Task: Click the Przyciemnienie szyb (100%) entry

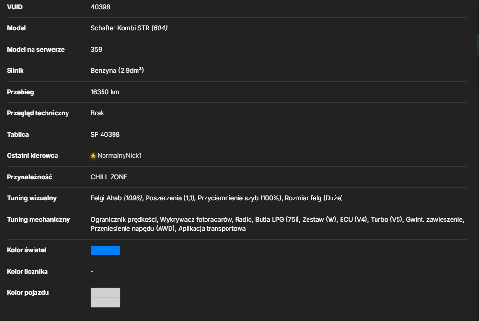Action: click(x=240, y=198)
